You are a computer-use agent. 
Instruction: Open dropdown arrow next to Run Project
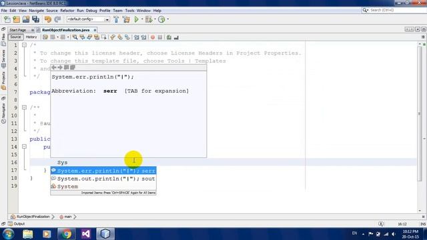142,19
